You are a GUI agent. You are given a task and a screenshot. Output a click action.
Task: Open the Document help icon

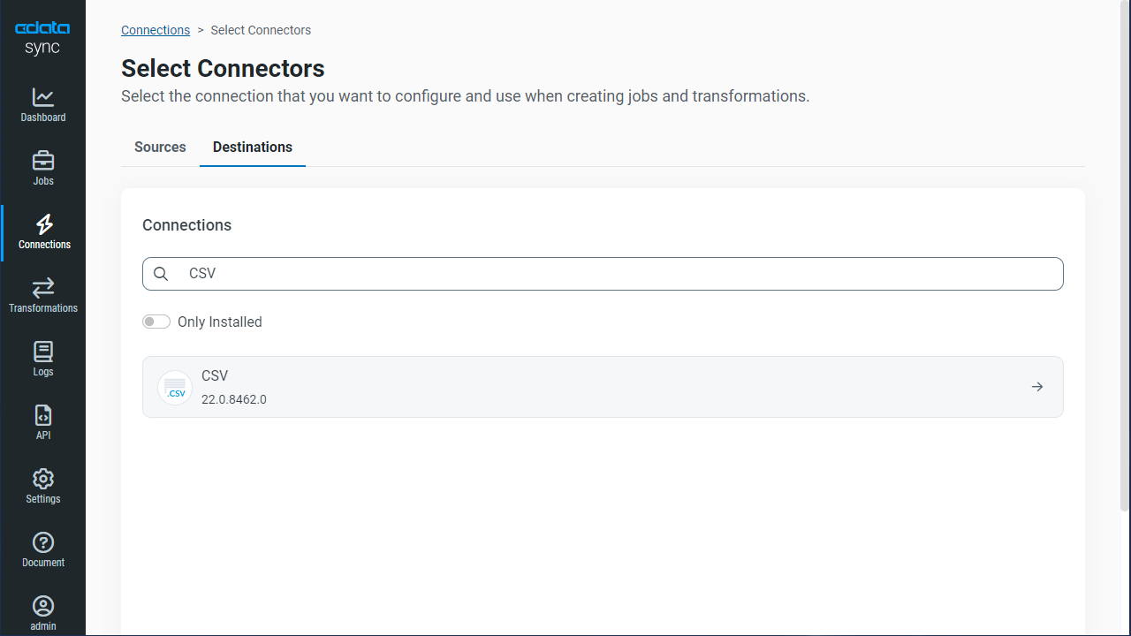42,542
